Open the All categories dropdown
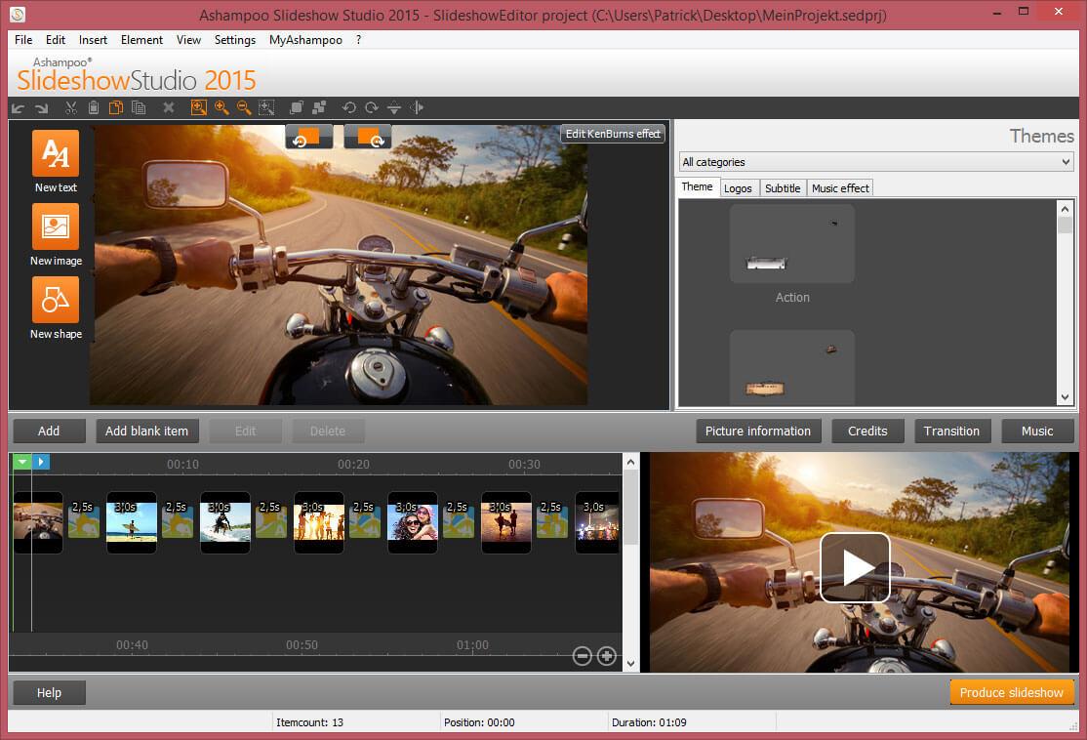This screenshot has height=740, width=1087. click(x=876, y=162)
